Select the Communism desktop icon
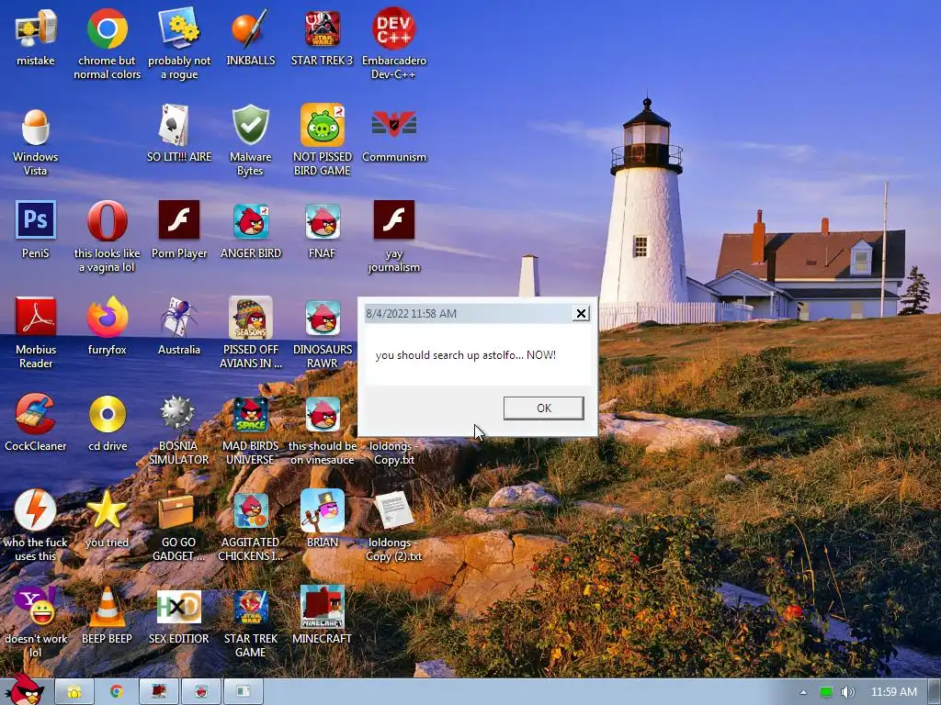 [393, 125]
